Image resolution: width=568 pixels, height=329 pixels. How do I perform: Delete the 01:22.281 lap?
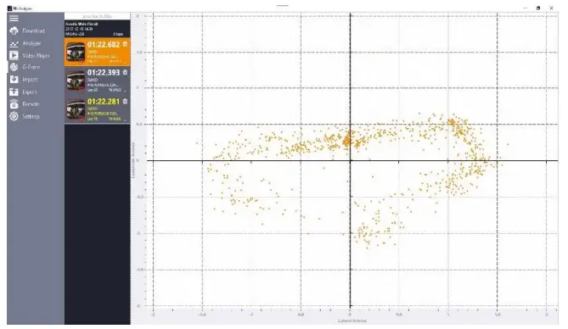point(125,102)
